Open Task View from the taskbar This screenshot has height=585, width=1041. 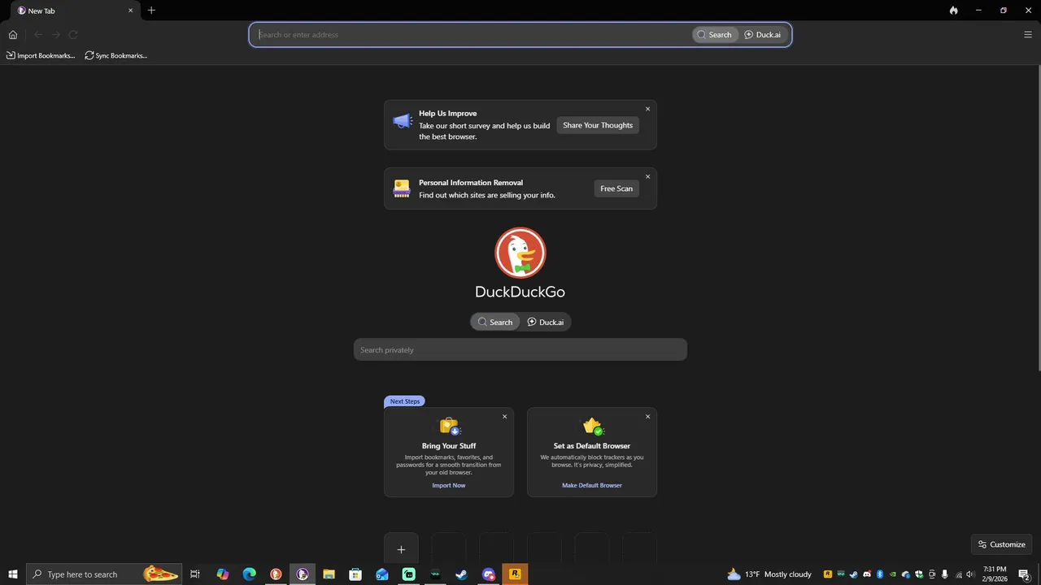[195, 574]
